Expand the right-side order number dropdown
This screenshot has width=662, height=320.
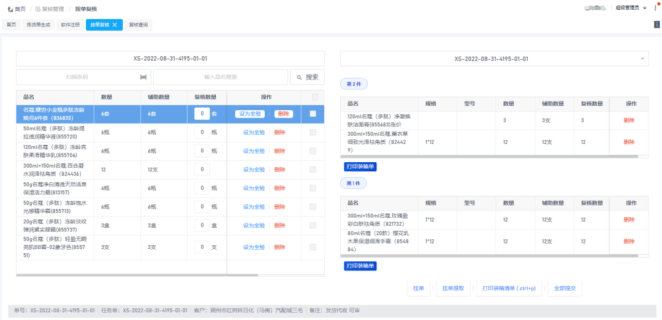(x=642, y=59)
